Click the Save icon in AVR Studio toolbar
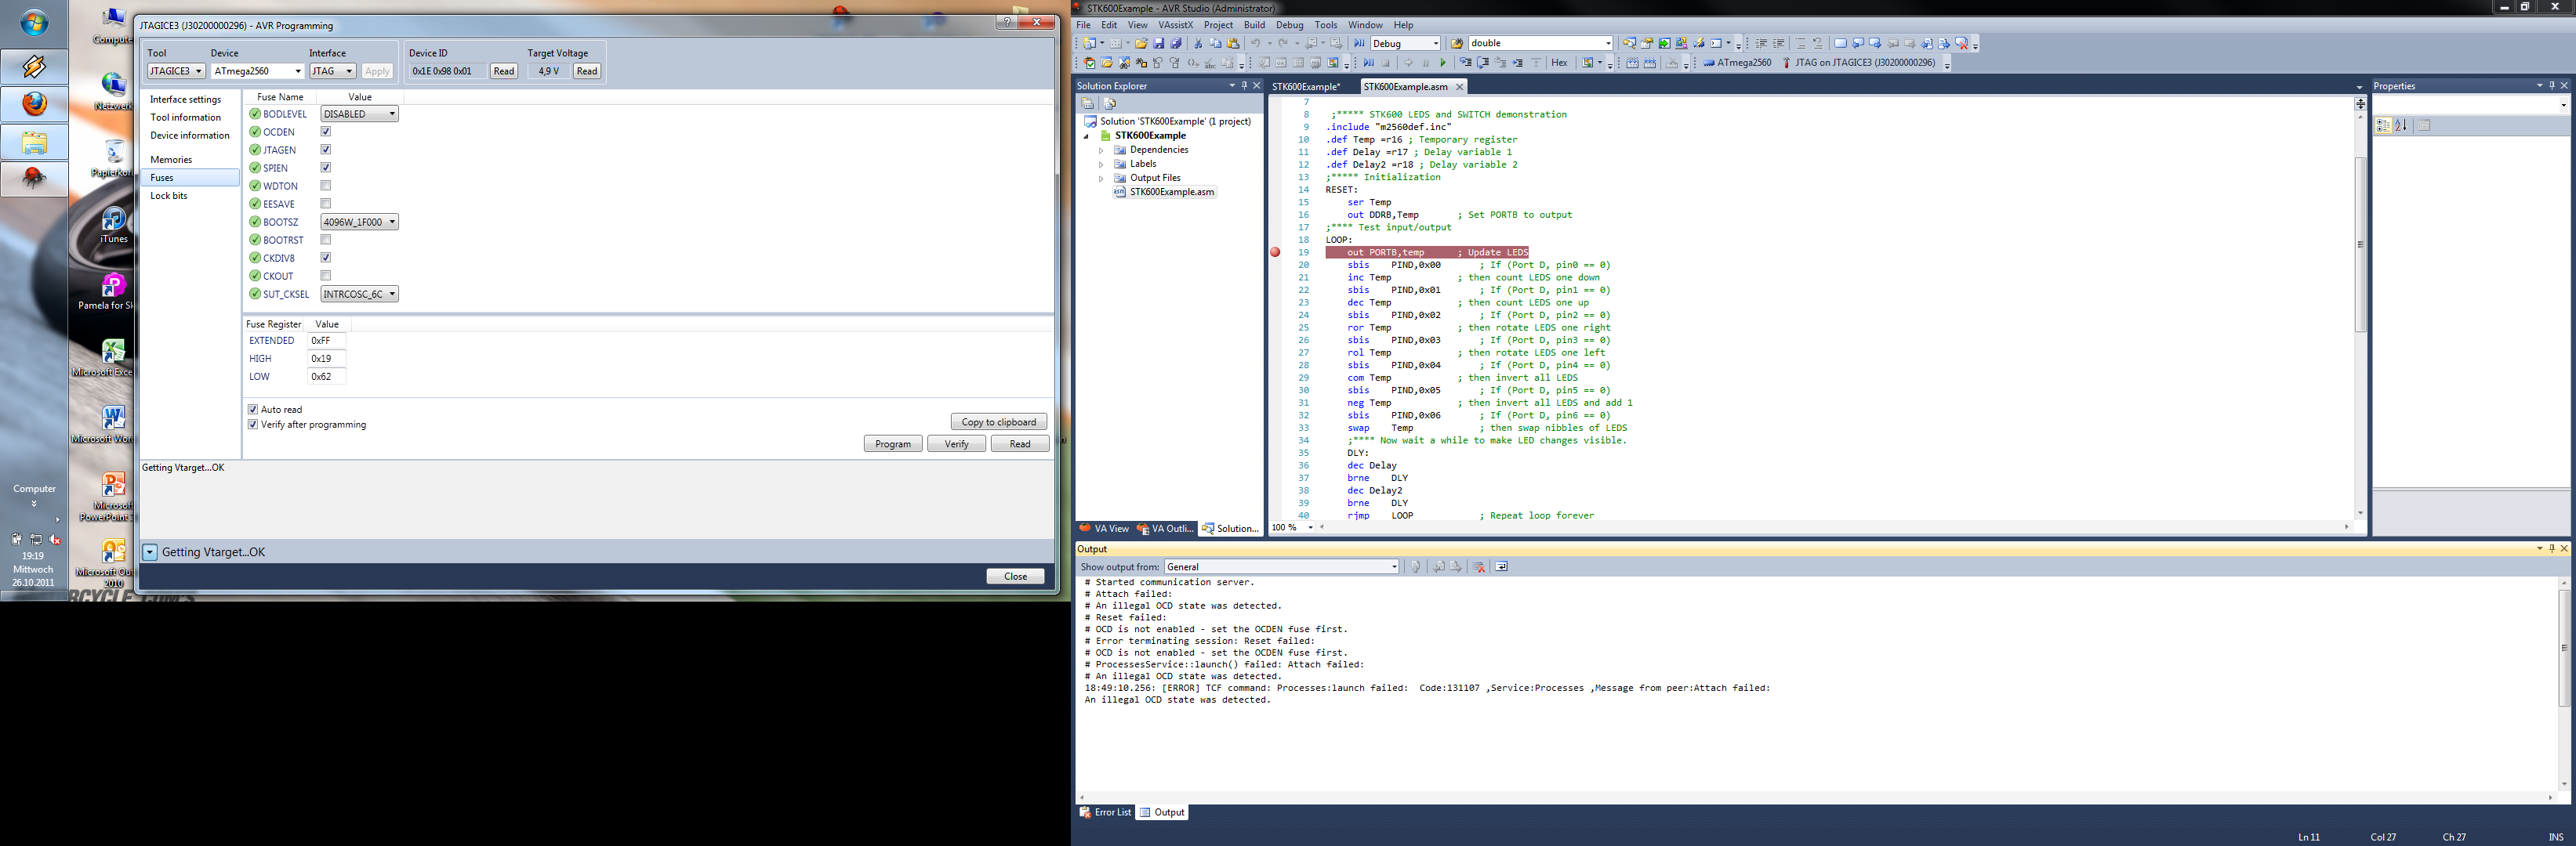The image size is (2576, 846). tap(1159, 43)
